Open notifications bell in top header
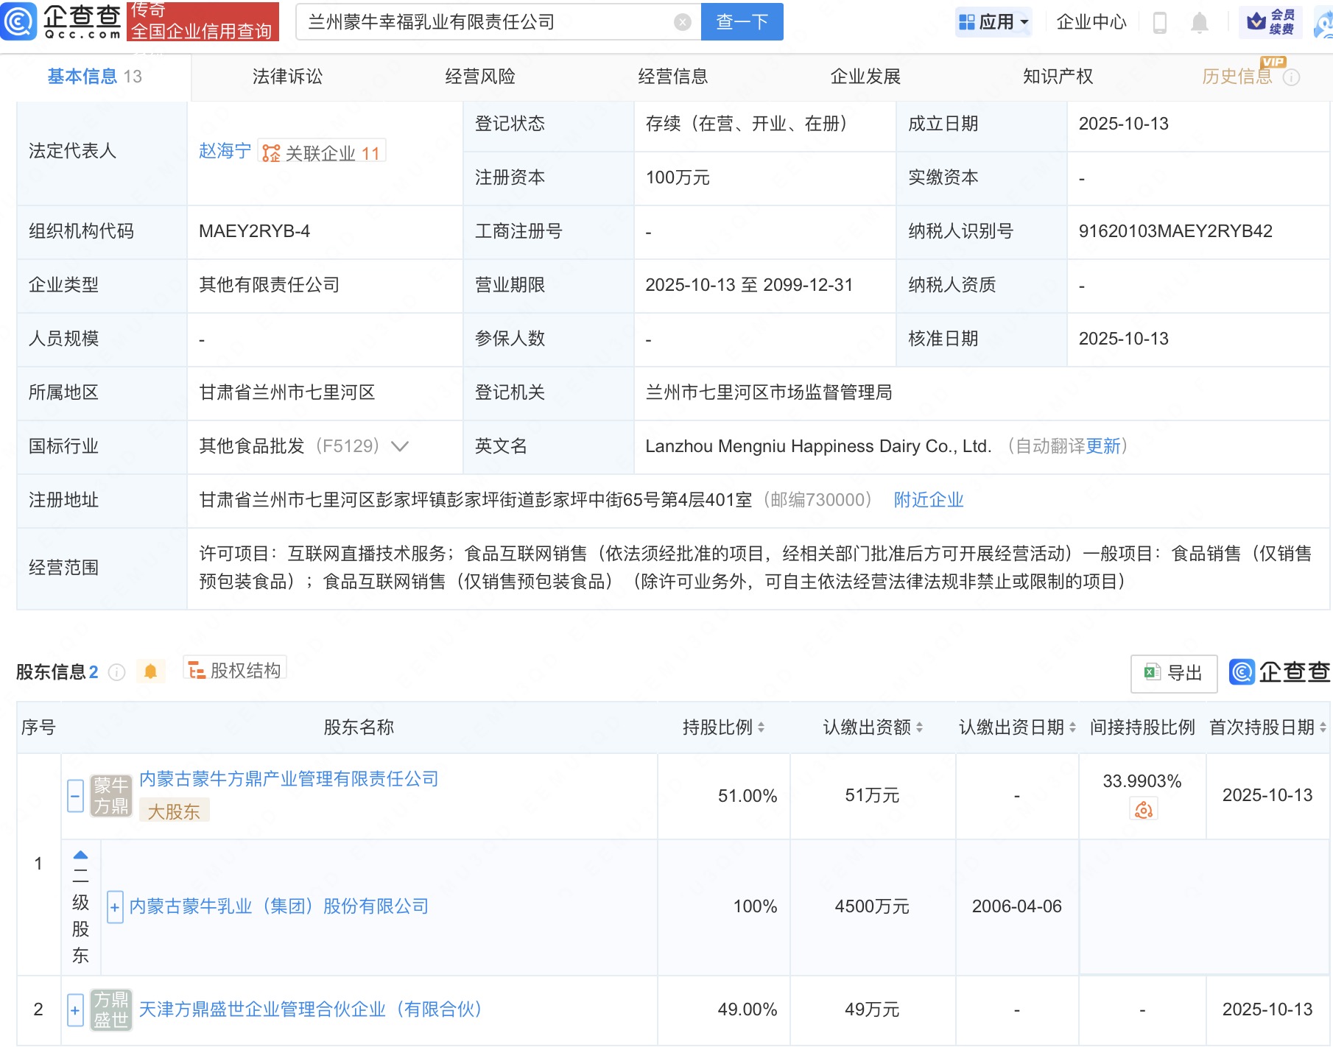1333x1047 pixels. tap(1199, 23)
